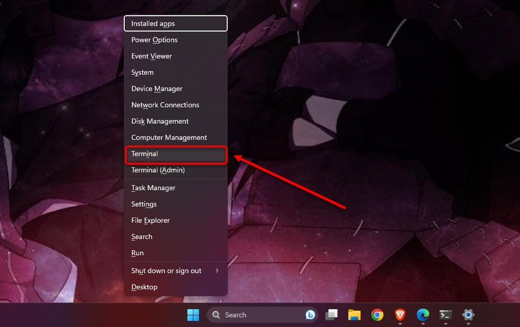Image resolution: width=520 pixels, height=327 pixels.
Task: Open System from the context menu
Action: (x=176, y=72)
